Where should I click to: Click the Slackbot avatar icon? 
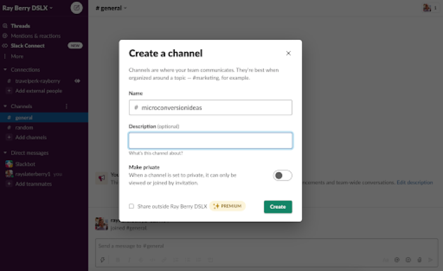[x=9, y=164]
